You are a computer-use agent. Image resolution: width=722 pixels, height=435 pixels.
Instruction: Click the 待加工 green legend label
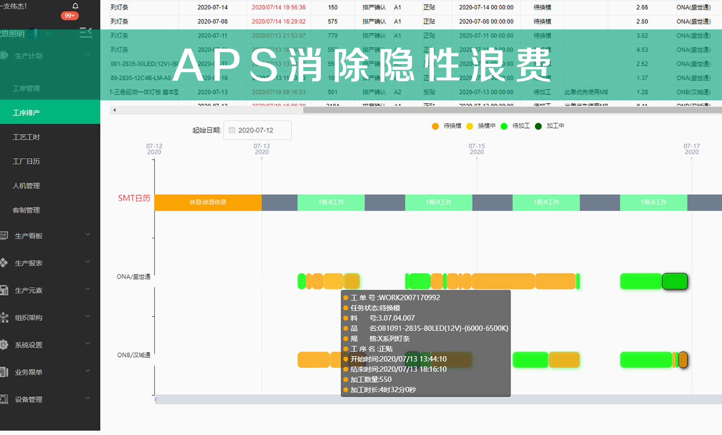[x=520, y=126]
